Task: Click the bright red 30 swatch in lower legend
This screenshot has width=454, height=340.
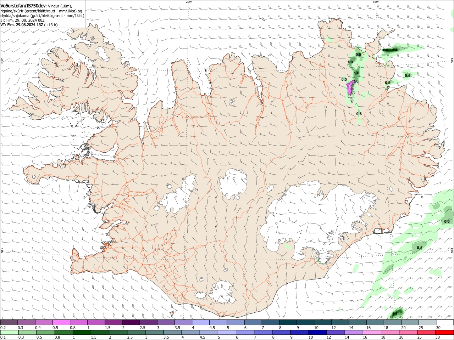Action: pyautogui.click(x=444, y=333)
